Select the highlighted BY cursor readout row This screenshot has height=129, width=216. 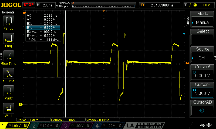click(43, 27)
